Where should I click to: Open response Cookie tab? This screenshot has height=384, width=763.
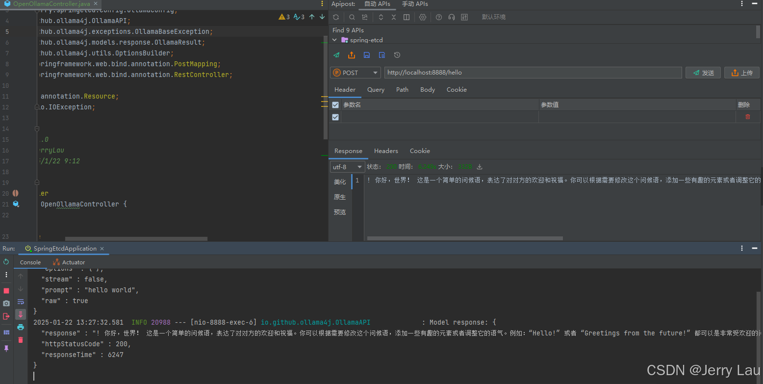(x=420, y=151)
